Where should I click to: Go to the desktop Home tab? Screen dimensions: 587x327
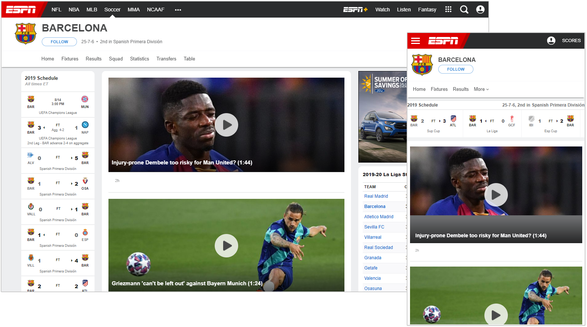[x=48, y=59]
